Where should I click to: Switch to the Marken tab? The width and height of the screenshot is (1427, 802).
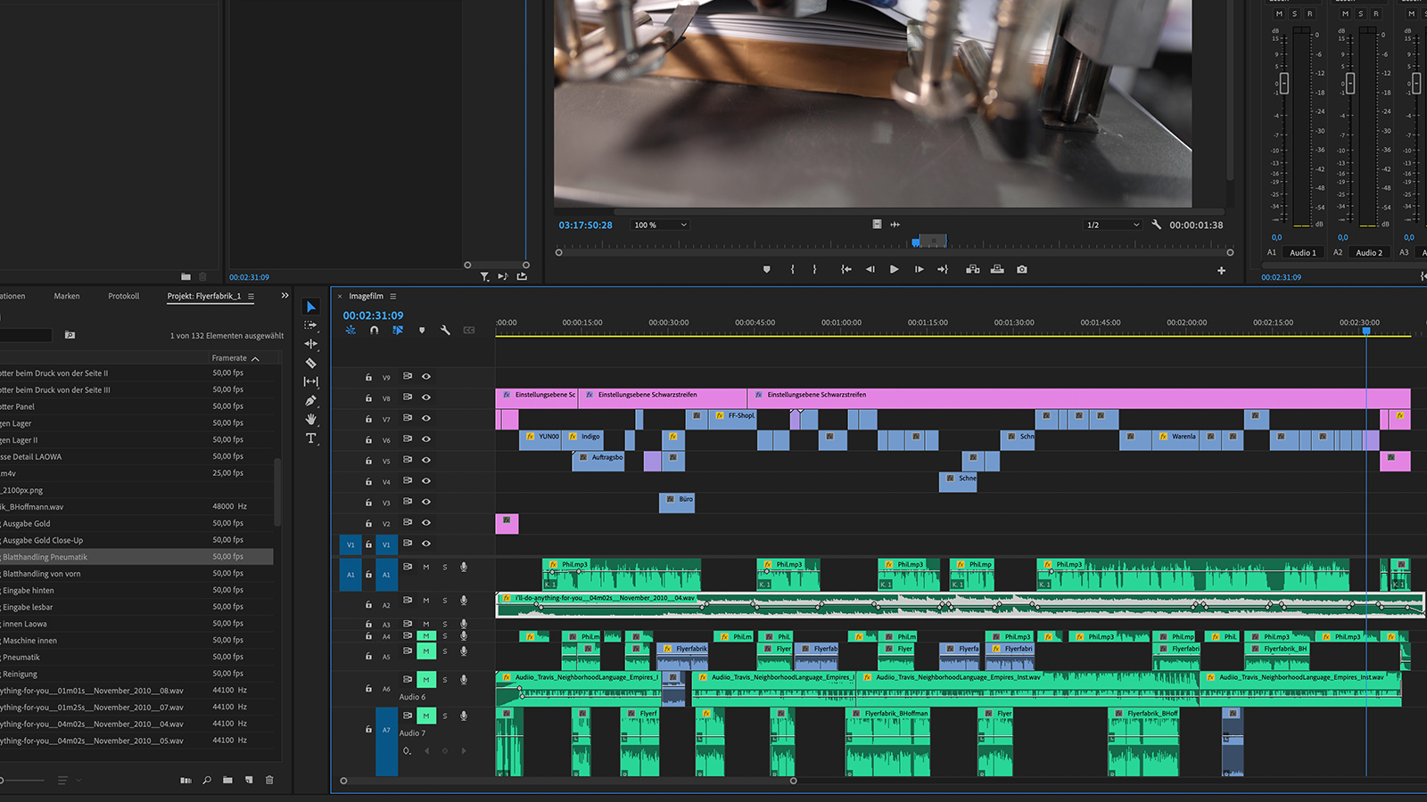67,296
